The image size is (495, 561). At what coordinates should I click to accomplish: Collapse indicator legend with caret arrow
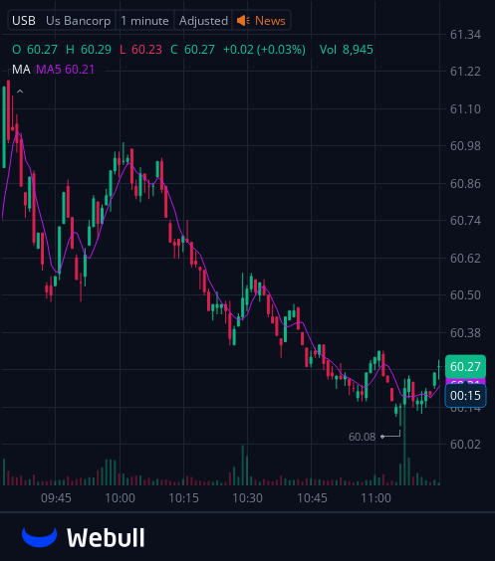pyautogui.click(x=20, y=92)
